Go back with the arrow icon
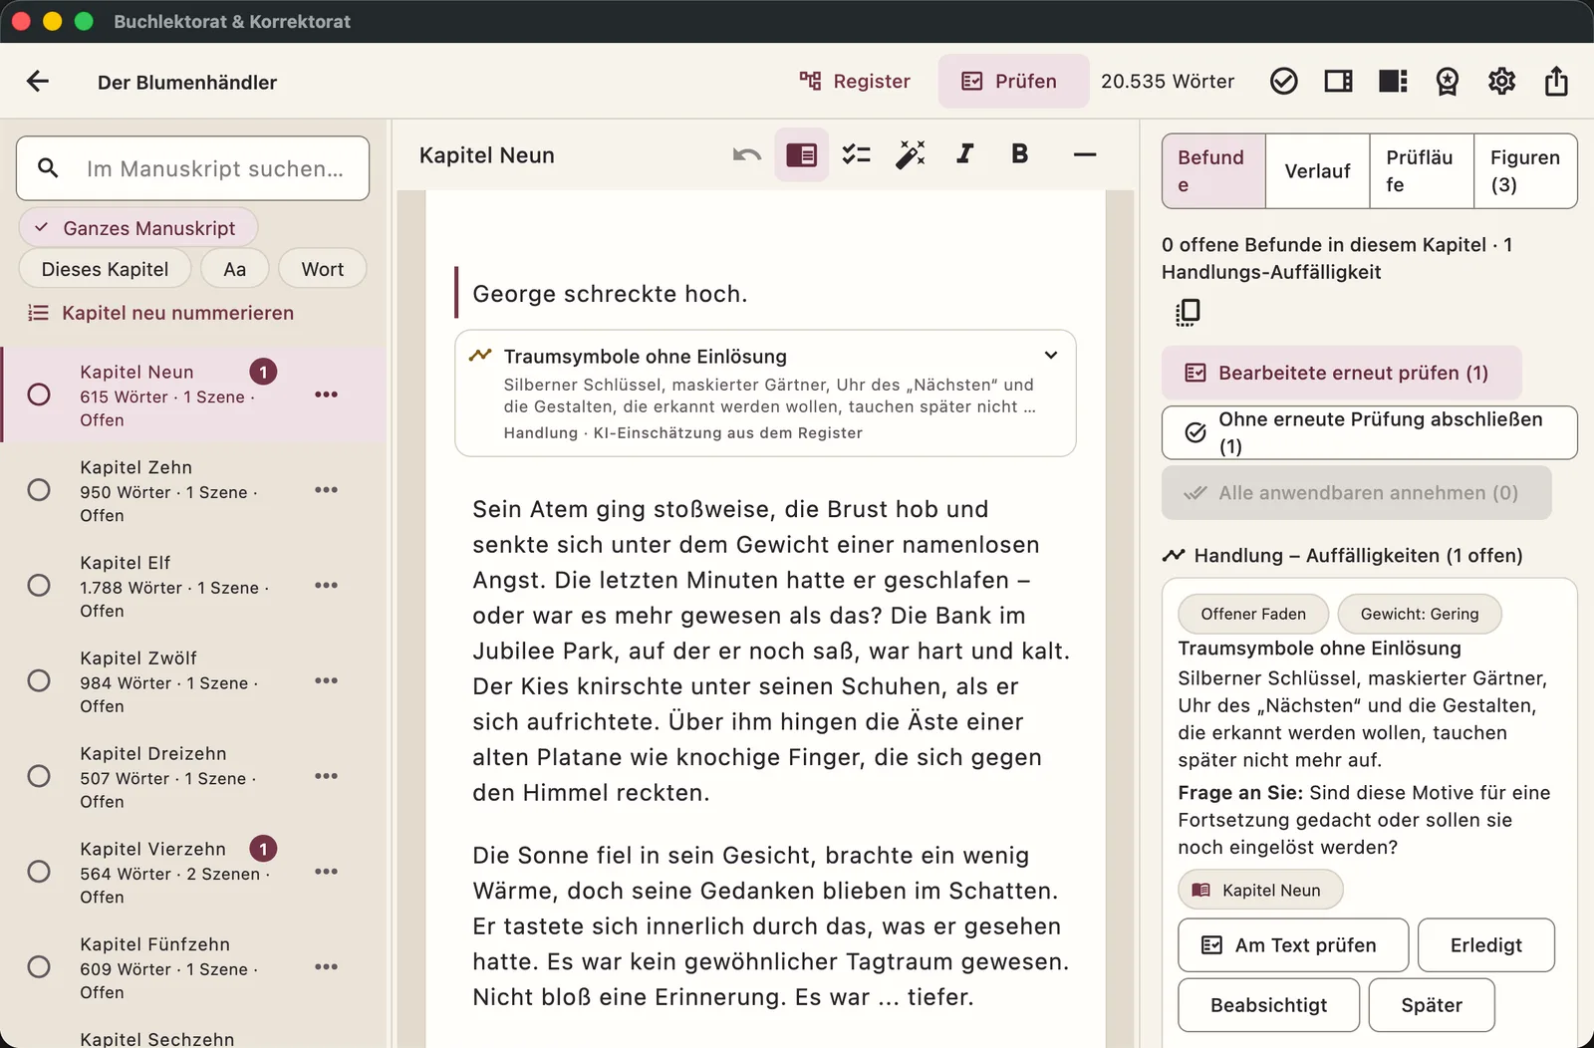 [x=38, y=82]
